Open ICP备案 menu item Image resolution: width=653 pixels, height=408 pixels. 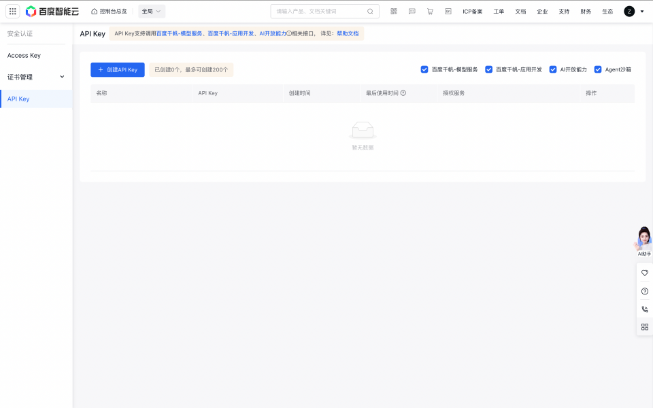[472, 12]
